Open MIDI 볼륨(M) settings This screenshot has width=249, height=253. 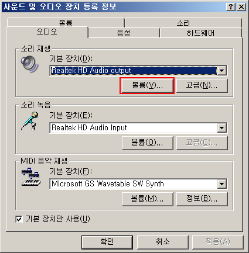(x=147, y=199)
